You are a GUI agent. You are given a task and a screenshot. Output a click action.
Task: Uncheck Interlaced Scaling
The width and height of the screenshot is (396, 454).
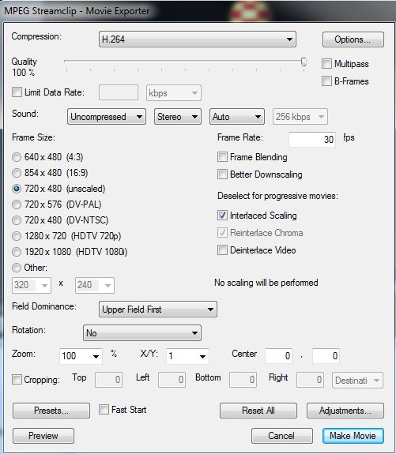click(x=222, y=216)
